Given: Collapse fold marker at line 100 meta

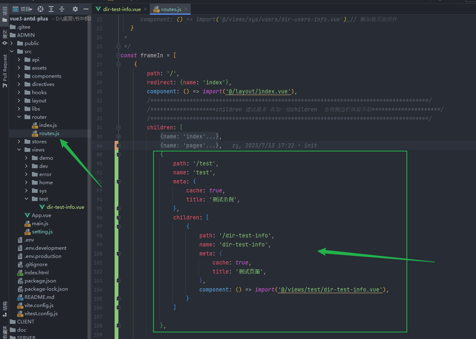Looking at the screenshot, I should tap(119, 254).
